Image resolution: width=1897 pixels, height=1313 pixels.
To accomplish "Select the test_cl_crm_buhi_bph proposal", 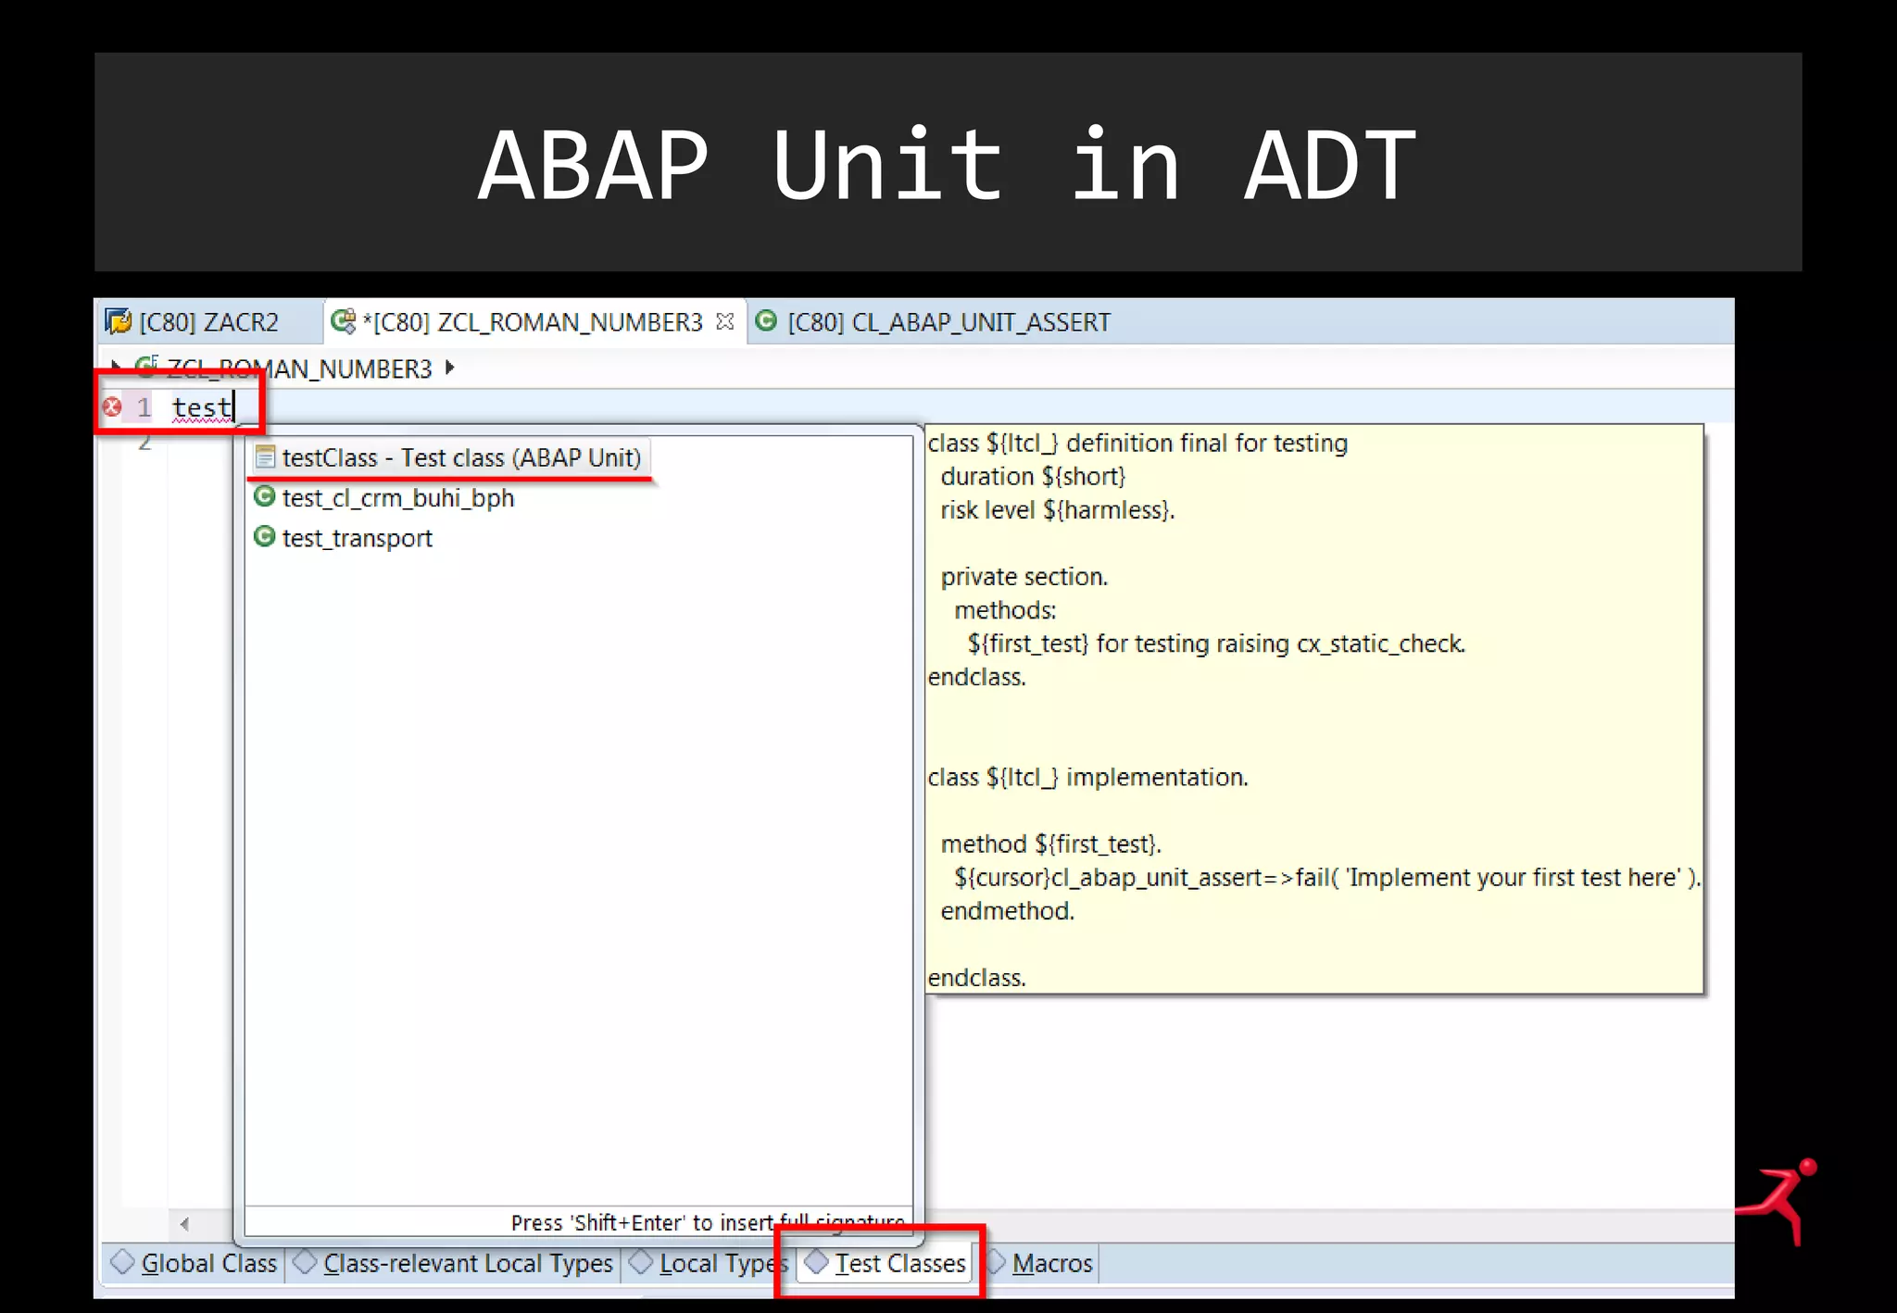I will (x=398, y=498).
